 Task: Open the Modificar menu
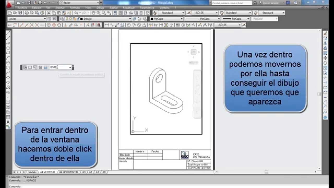[129, 8]
